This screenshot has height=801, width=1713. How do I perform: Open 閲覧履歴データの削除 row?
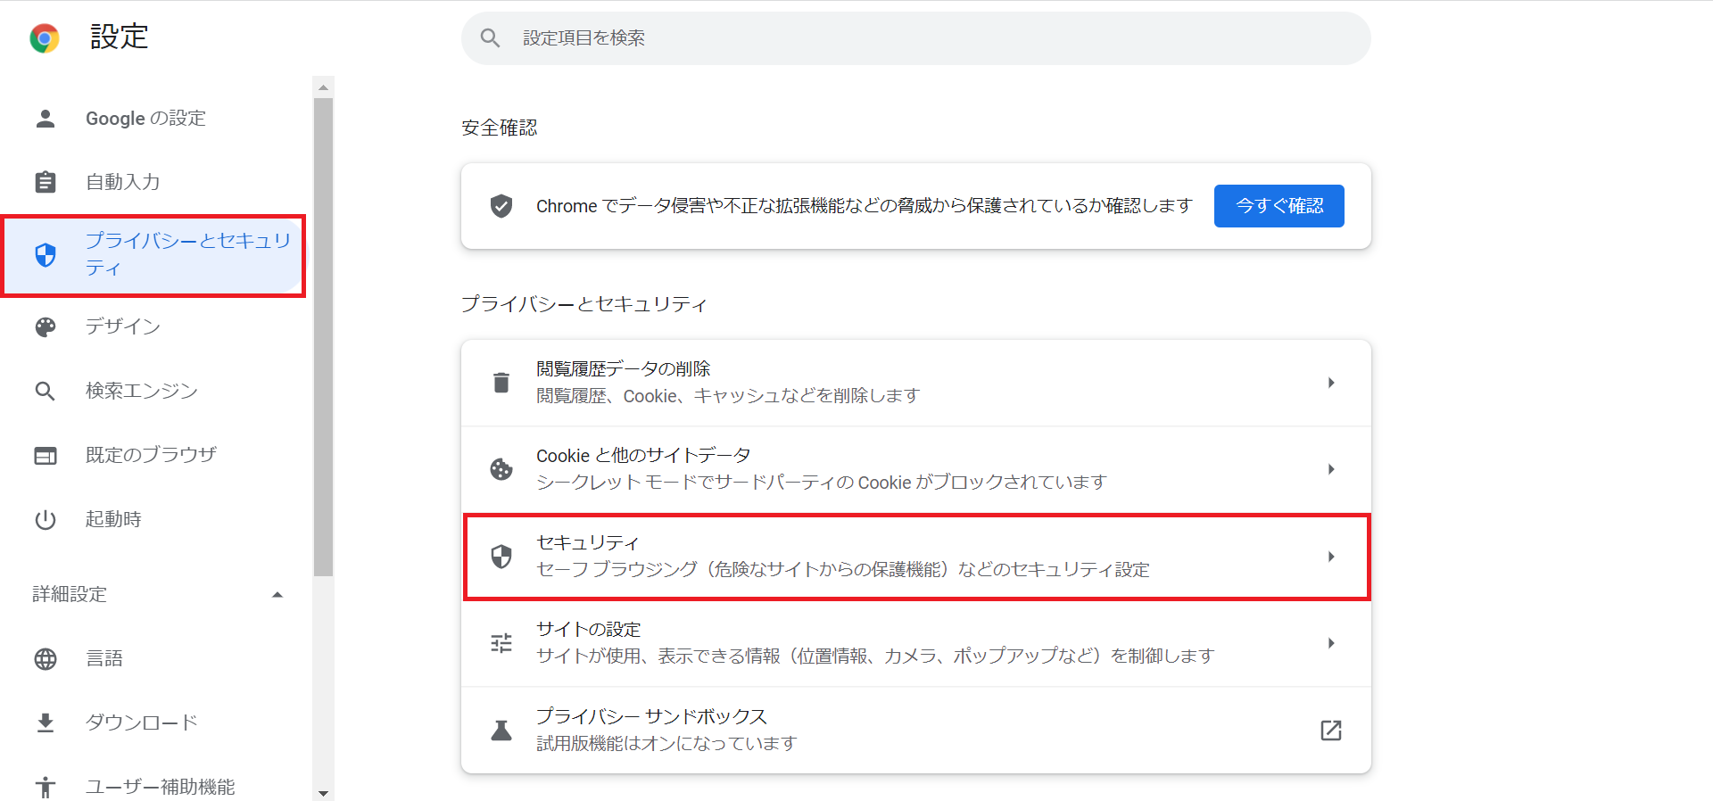click(916, 383)
